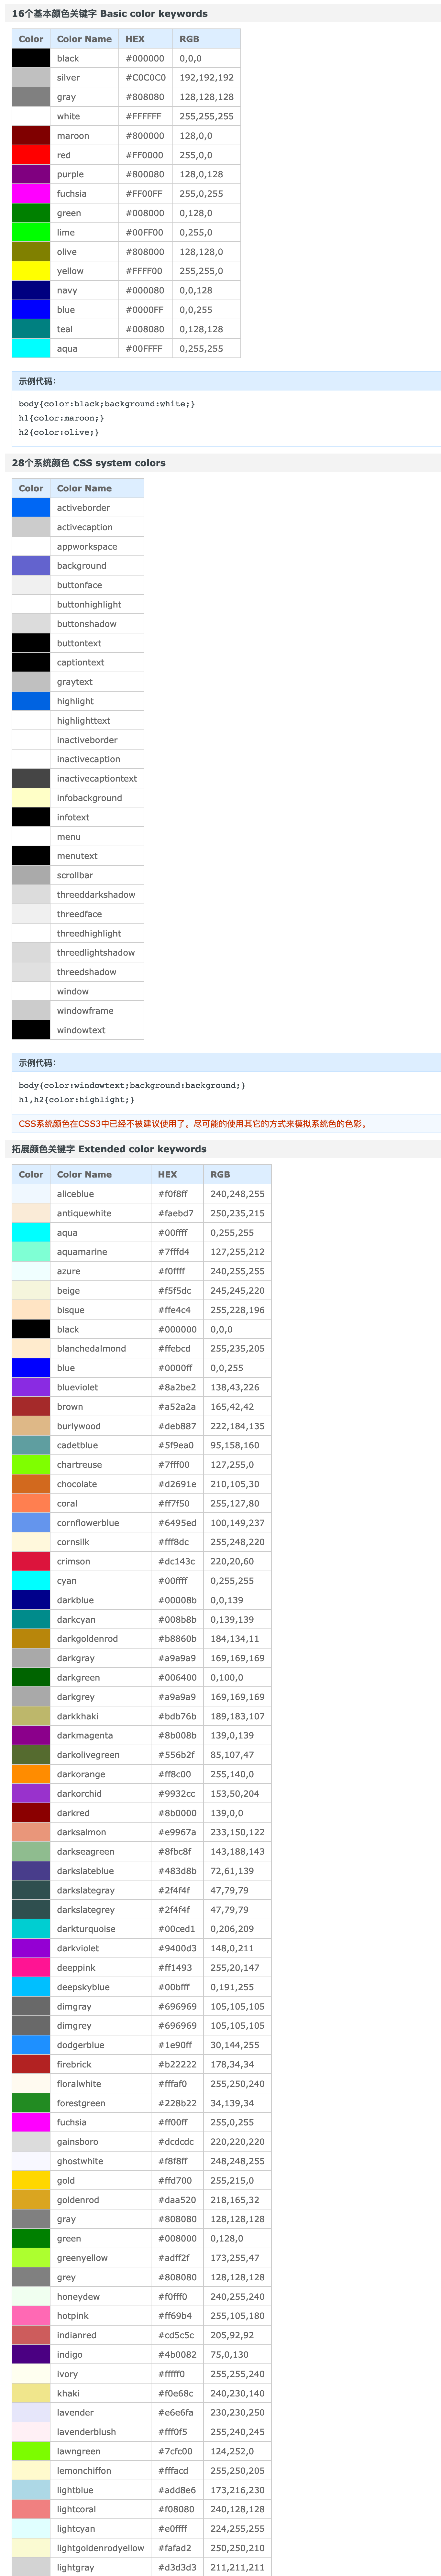Pick the olive color swatch
Viewport: 441px width, 2576px height.
(31, 252)
